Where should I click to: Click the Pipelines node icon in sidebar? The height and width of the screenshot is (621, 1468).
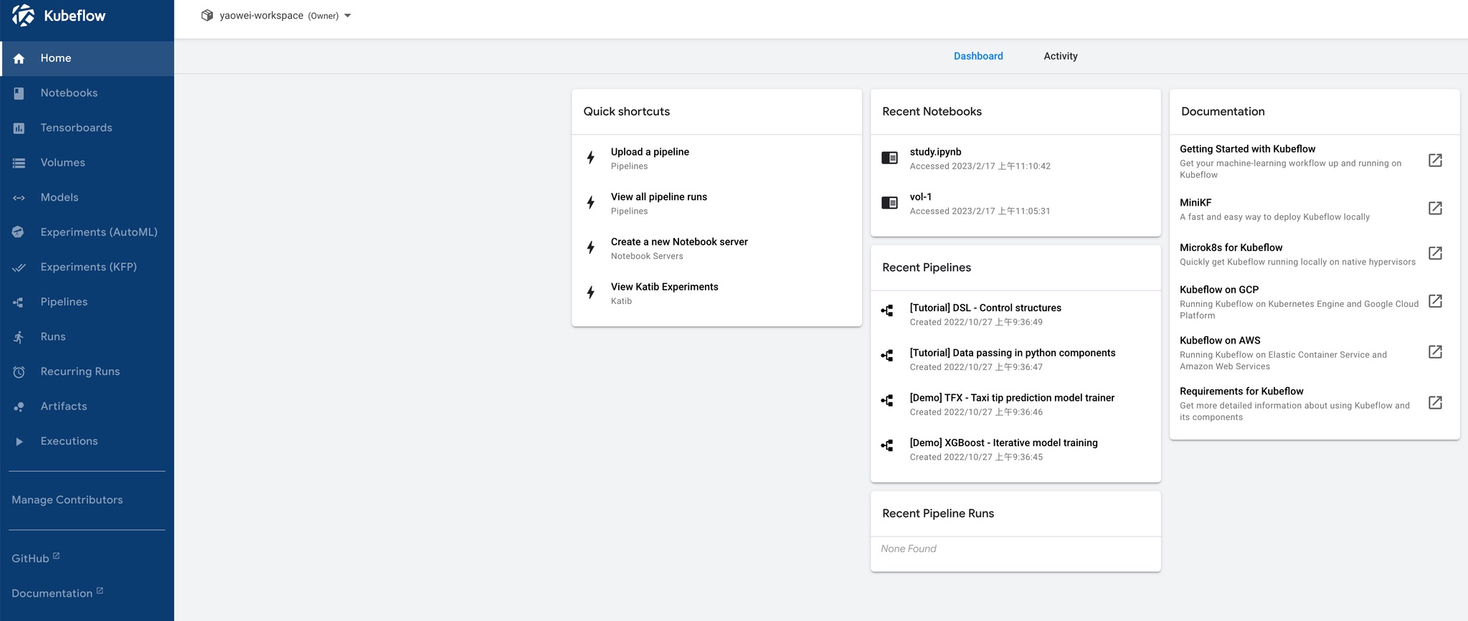(19, 303)
